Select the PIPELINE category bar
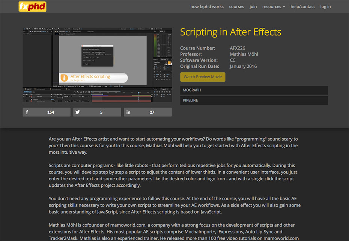The height and width of the screenshot is (241, 349). [x=254, y=100]
